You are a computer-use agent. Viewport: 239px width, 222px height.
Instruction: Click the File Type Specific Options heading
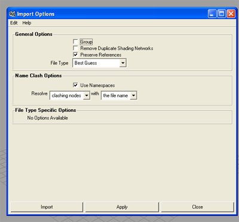[x=45, y=110]
